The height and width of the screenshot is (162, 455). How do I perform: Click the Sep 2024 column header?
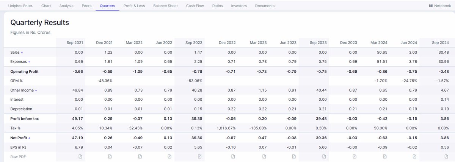point(440,43)
